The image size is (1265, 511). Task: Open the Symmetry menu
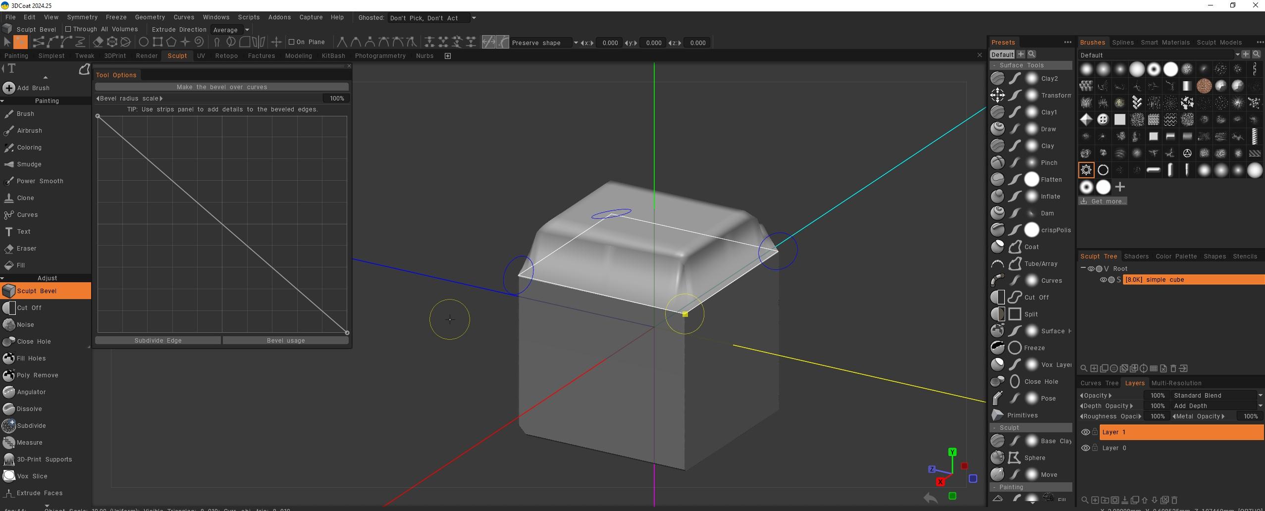(x=82, y=17)
